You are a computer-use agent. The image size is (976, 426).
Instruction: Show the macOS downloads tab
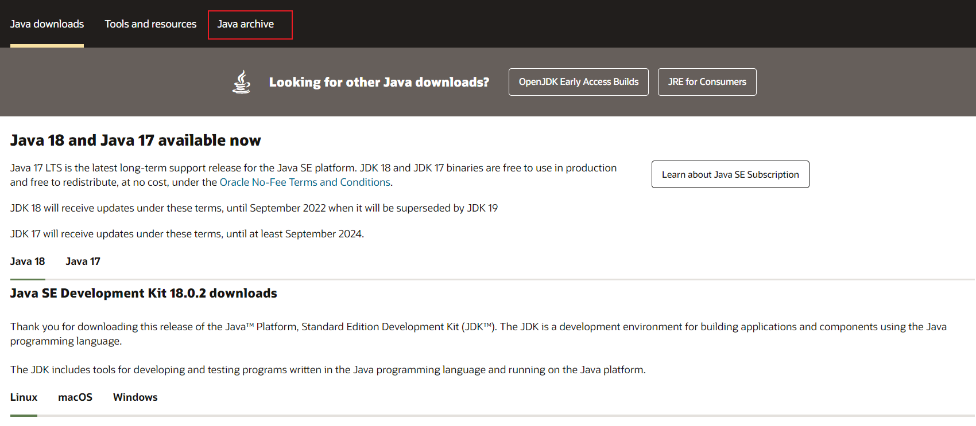[75, 397]
